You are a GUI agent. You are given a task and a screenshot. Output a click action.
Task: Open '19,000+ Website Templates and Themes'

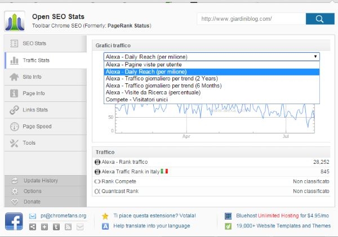(283, 226)
